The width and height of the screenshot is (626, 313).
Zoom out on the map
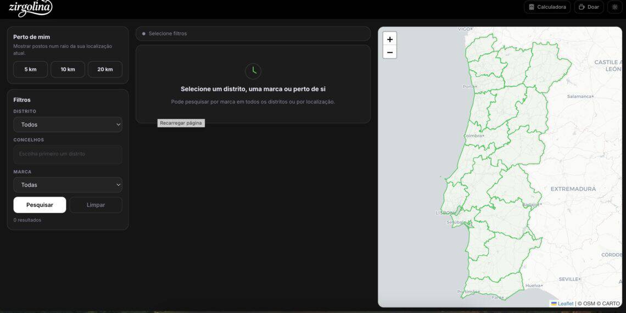point(389,52)
